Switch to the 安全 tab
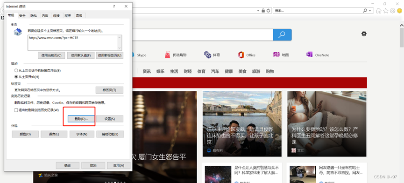Viewport: 404px width, 183px height. tap(22, 16)
